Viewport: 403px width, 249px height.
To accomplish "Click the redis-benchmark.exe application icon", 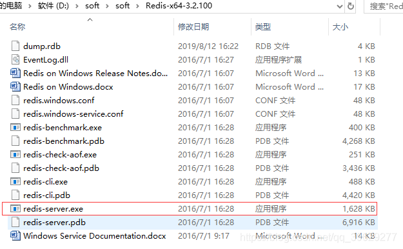I will pos(15,127).
